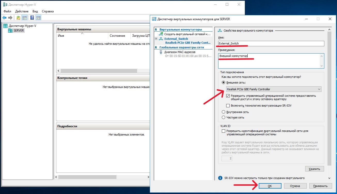Open the Действие menu
Screen dimensions: 337x194
(22, 11)
